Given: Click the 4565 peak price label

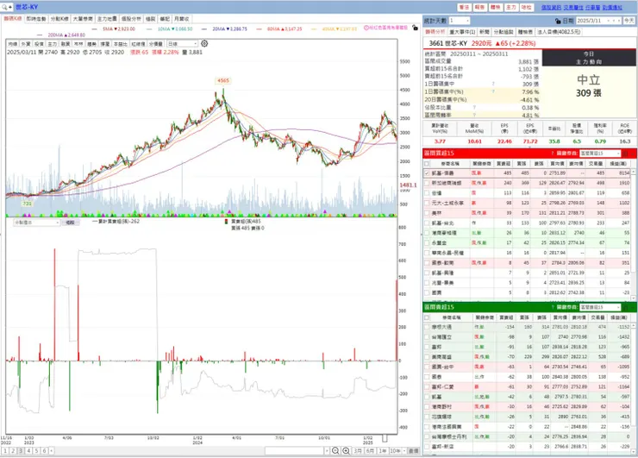Looking at the screenshot, I should coord(223,80).
